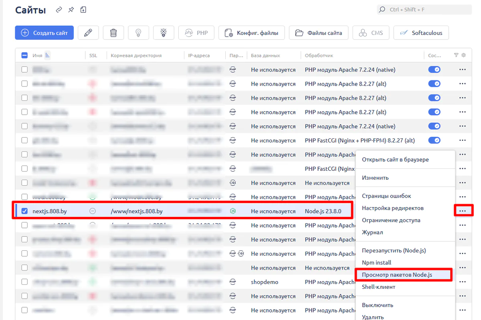
Task: Open the table filter funnel icon
Action: click(x=456, y=55)
